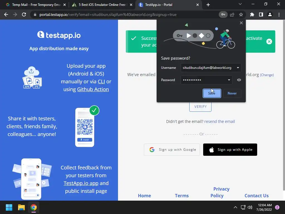Viewport: 285px width, 214px height.
Task: Click the username field in save dialog
Action: [211, 68]
